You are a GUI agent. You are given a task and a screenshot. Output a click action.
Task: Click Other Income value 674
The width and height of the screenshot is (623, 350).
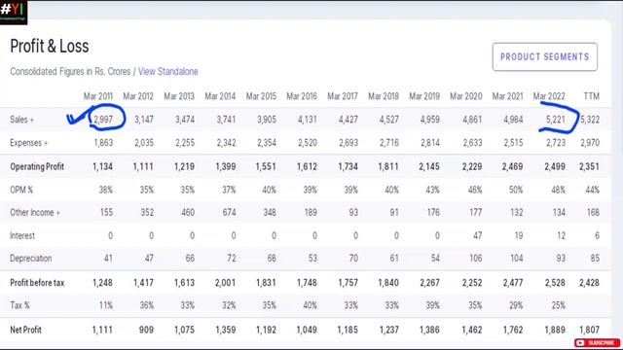pos(230,213)
